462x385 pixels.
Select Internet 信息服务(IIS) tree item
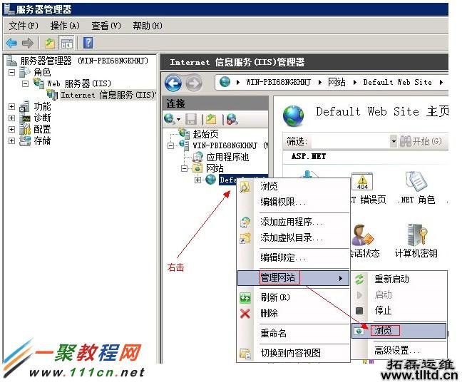tap(108, 95)
